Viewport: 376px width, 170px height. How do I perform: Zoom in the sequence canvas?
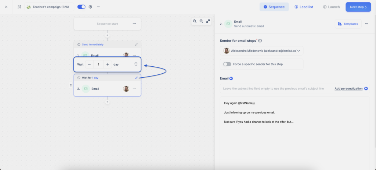[201, 21]
